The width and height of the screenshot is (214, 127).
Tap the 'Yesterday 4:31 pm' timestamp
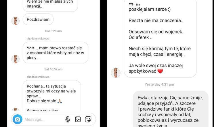click(159, 84)
